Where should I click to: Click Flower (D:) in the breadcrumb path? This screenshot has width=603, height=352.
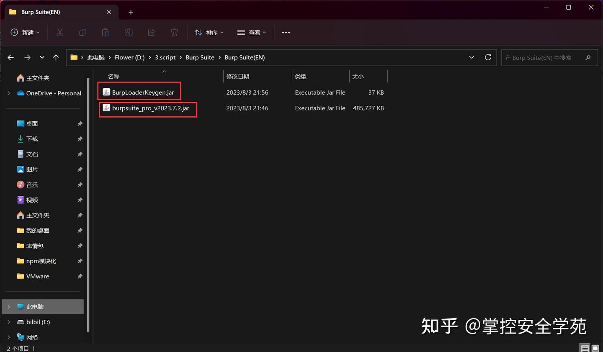pyautogui.click(x=129, y=57)
